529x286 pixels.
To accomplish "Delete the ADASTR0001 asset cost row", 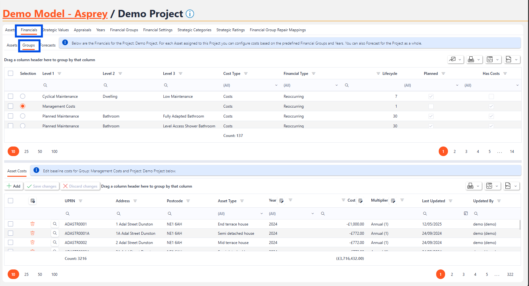I will 33,224.
